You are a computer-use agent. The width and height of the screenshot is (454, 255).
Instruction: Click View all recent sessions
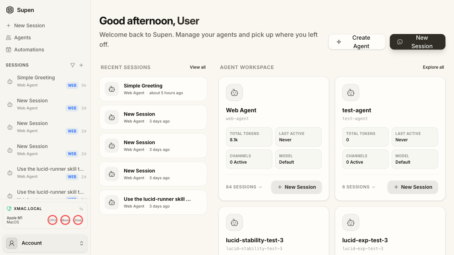click(x=198, y=67)
